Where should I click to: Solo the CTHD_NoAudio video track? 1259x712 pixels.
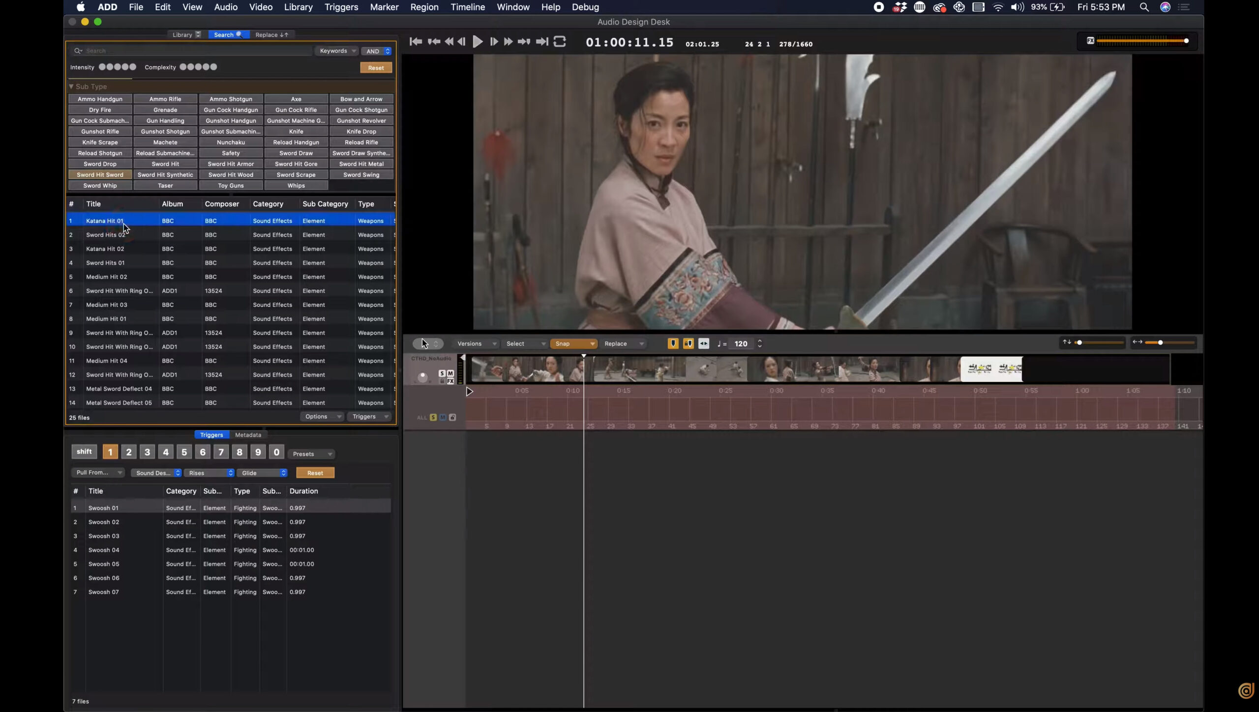click(x=442, y=373)
